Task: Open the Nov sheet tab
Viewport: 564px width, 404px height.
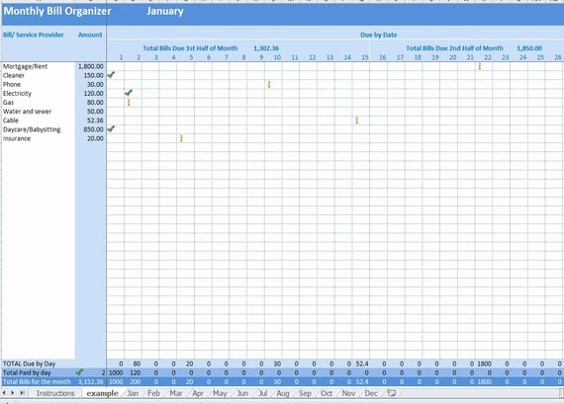Action: (x=348, y=393)
